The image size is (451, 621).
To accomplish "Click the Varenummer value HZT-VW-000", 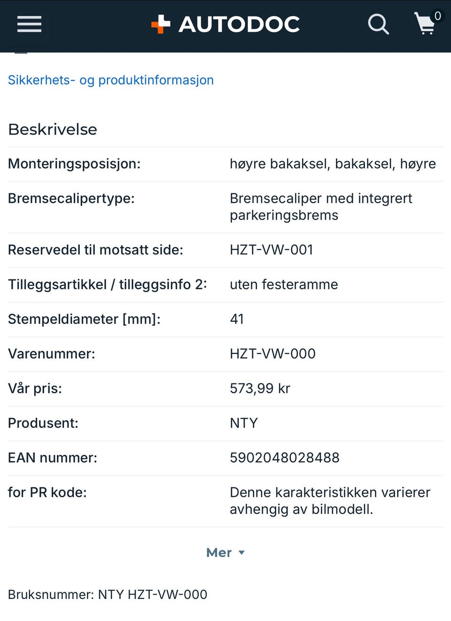I will [272, 354].
